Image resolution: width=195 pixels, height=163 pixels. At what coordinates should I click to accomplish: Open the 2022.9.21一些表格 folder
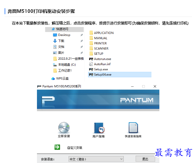click(71, 59)
